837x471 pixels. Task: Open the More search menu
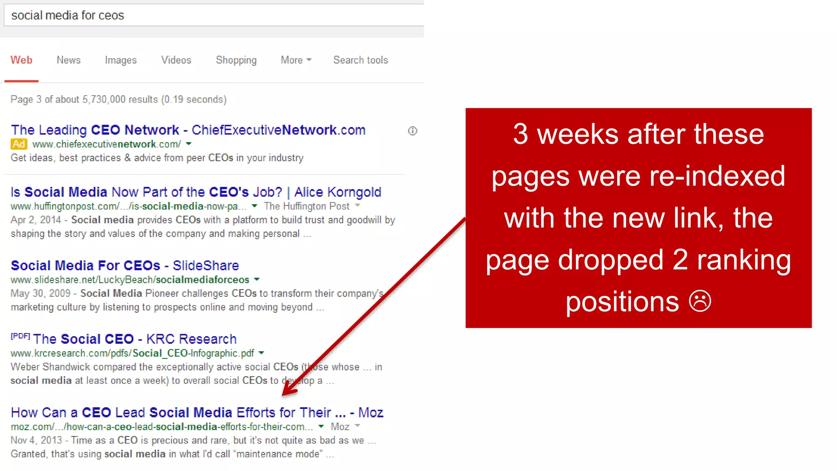pos(296,60)
